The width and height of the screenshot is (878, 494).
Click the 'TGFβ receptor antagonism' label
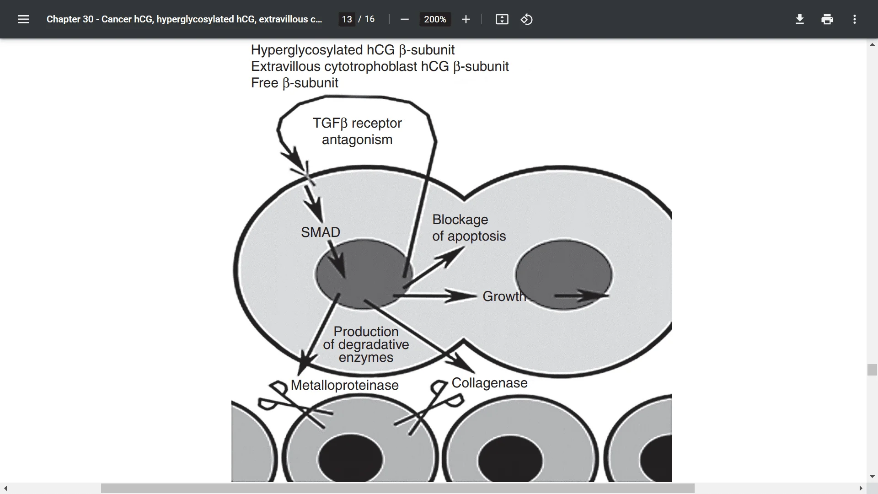tap(357, 131)
